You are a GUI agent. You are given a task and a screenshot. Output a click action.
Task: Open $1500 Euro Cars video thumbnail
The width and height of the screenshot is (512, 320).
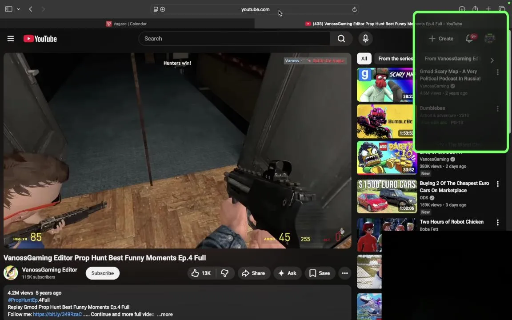pos(387,196)
